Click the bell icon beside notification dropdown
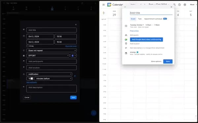This screenshot has width=198, height=123. 24,74
